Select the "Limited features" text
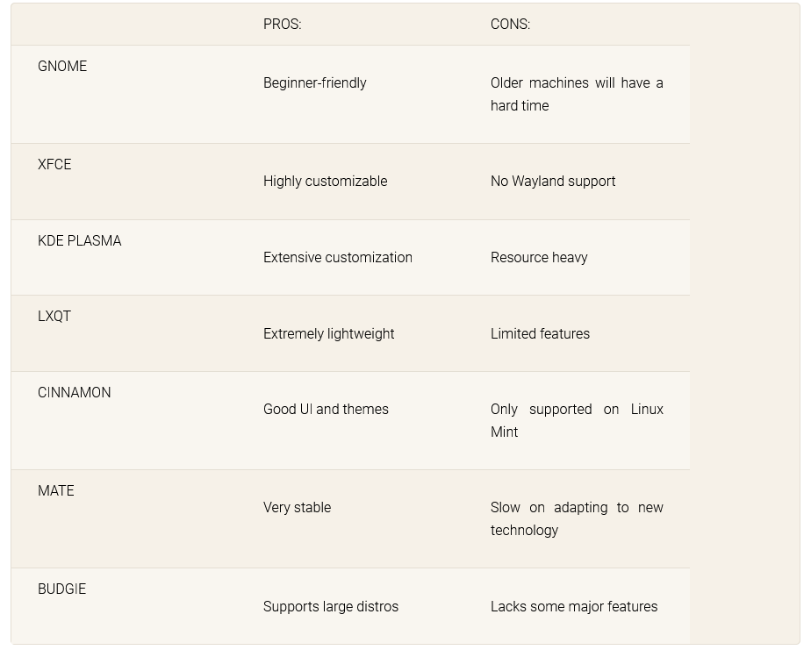This screenshot has width=811, height=657. click(540, 334)
